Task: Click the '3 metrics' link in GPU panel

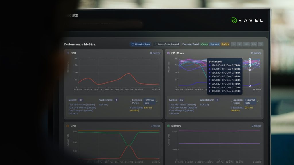Action: 156,126
